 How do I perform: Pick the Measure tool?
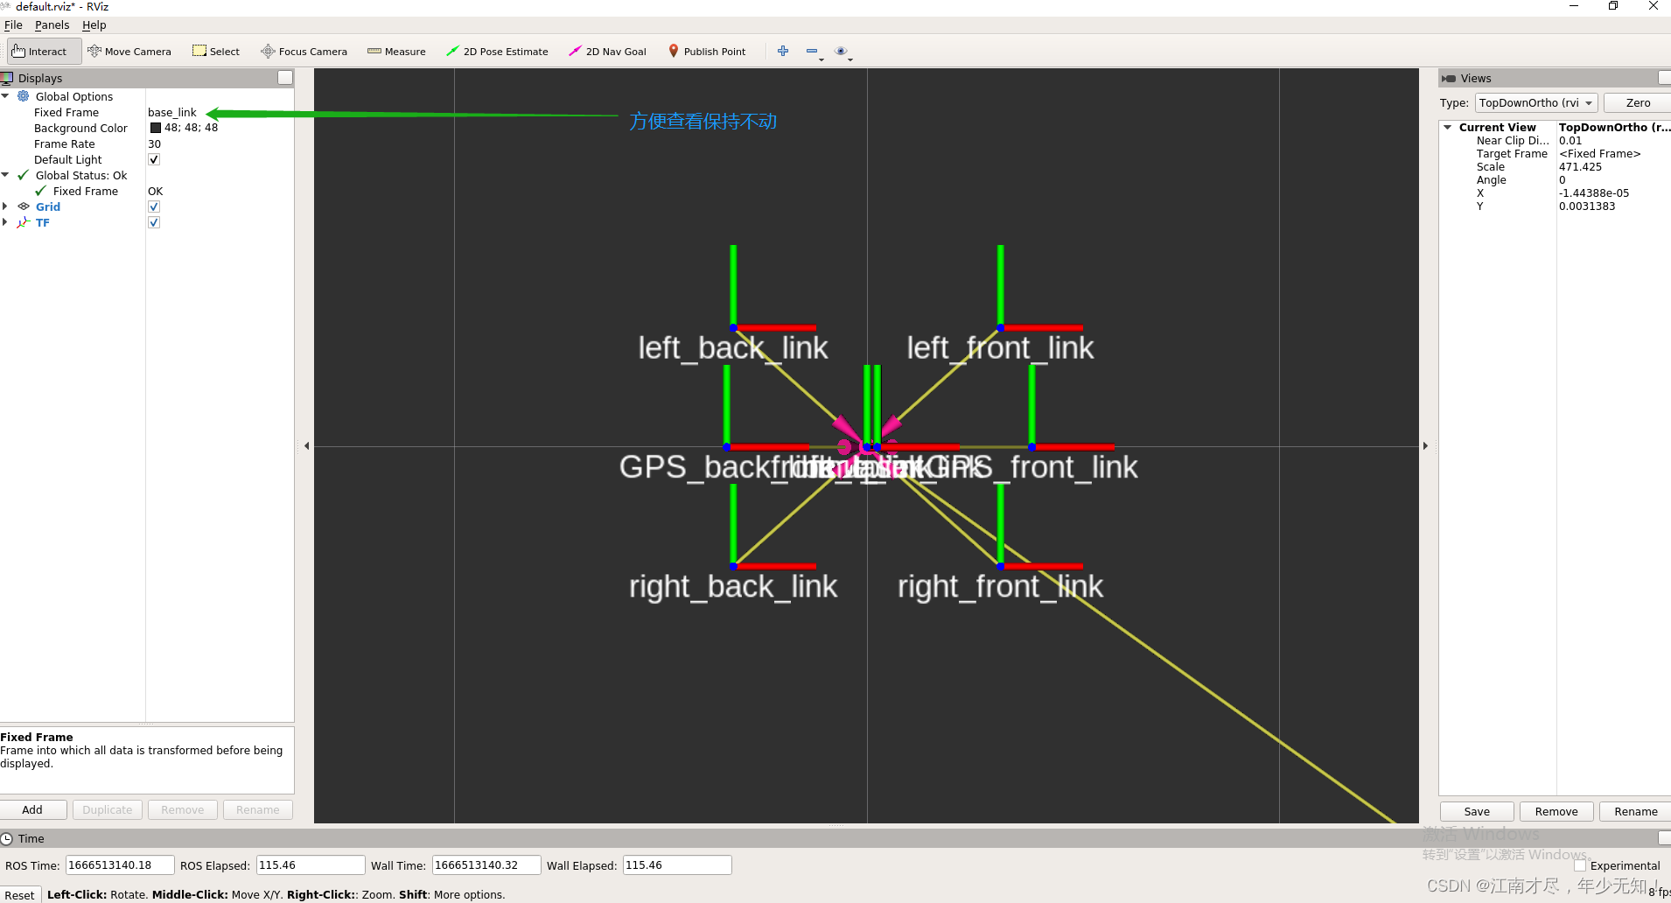pyautogui.click(x=396, y=52)
